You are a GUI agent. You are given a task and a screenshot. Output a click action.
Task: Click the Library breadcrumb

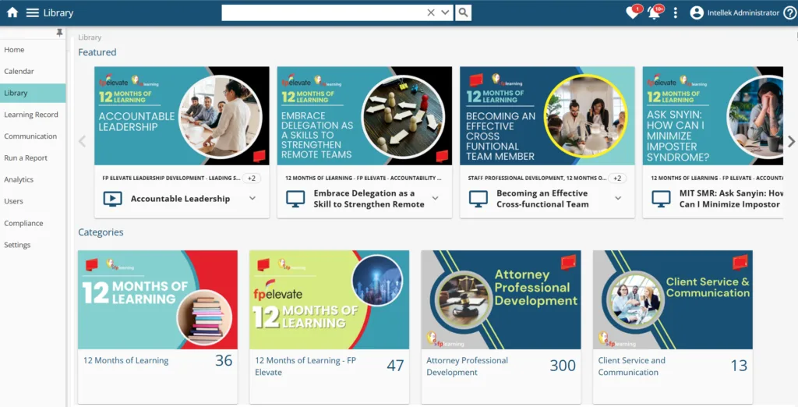[x=90, y=37]
